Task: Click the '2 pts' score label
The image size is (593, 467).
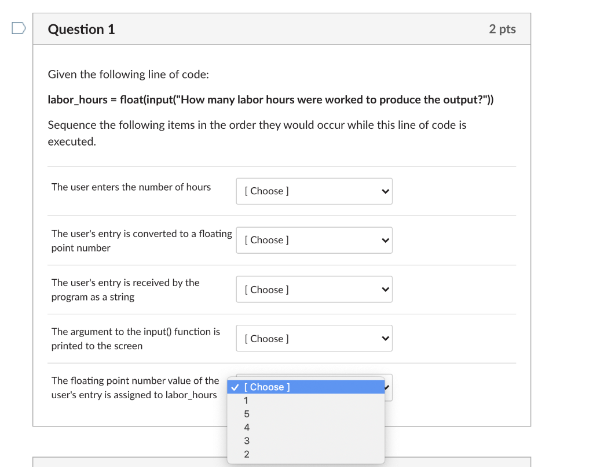Action: 502,29
